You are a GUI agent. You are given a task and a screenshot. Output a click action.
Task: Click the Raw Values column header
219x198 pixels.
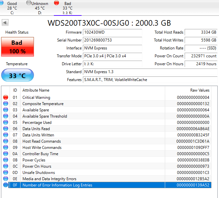point(200,90)
